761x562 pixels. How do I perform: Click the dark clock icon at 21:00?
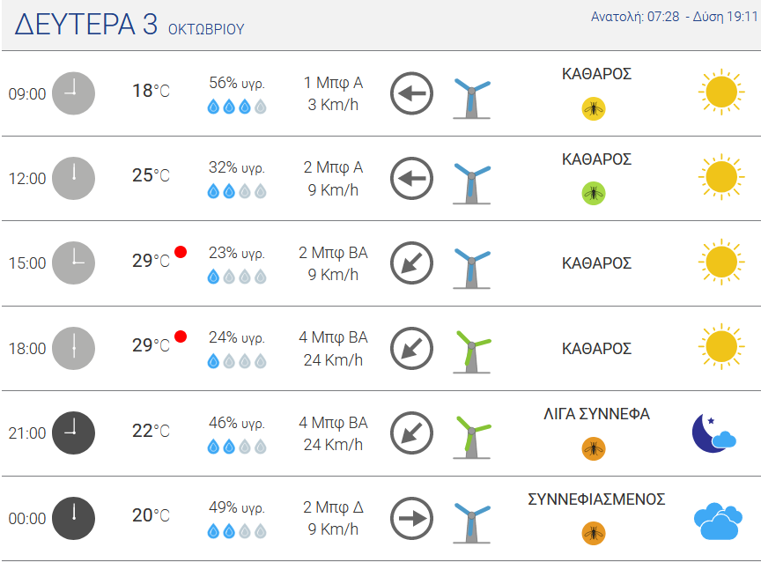[x=73, y=433]
